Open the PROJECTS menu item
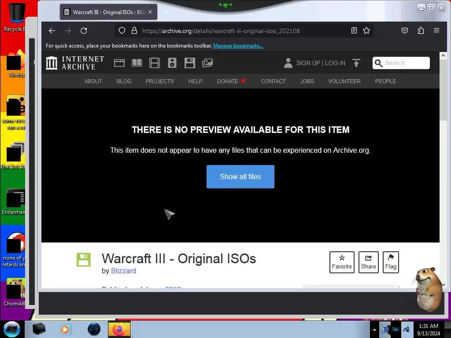The width and height of the screenshot is (451, 338). 159,81
